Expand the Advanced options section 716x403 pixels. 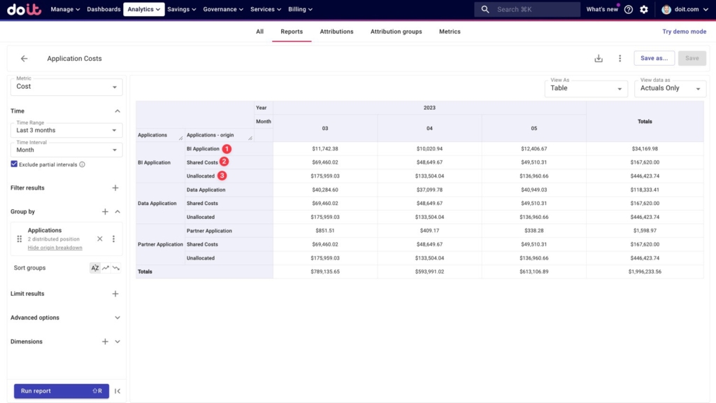(117, 318)
